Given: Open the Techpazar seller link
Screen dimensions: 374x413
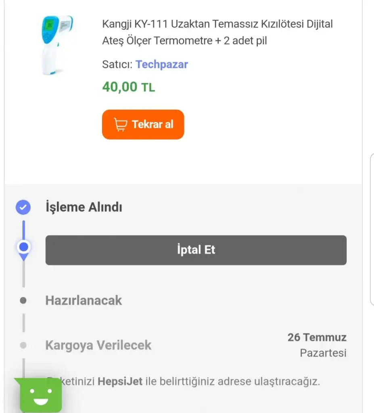Looking at the screenshot, I should coord(161,64).
